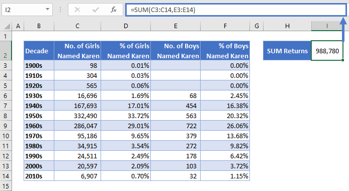Click the Decade header cell
The image size is (349, 191).
click(39, 51)
